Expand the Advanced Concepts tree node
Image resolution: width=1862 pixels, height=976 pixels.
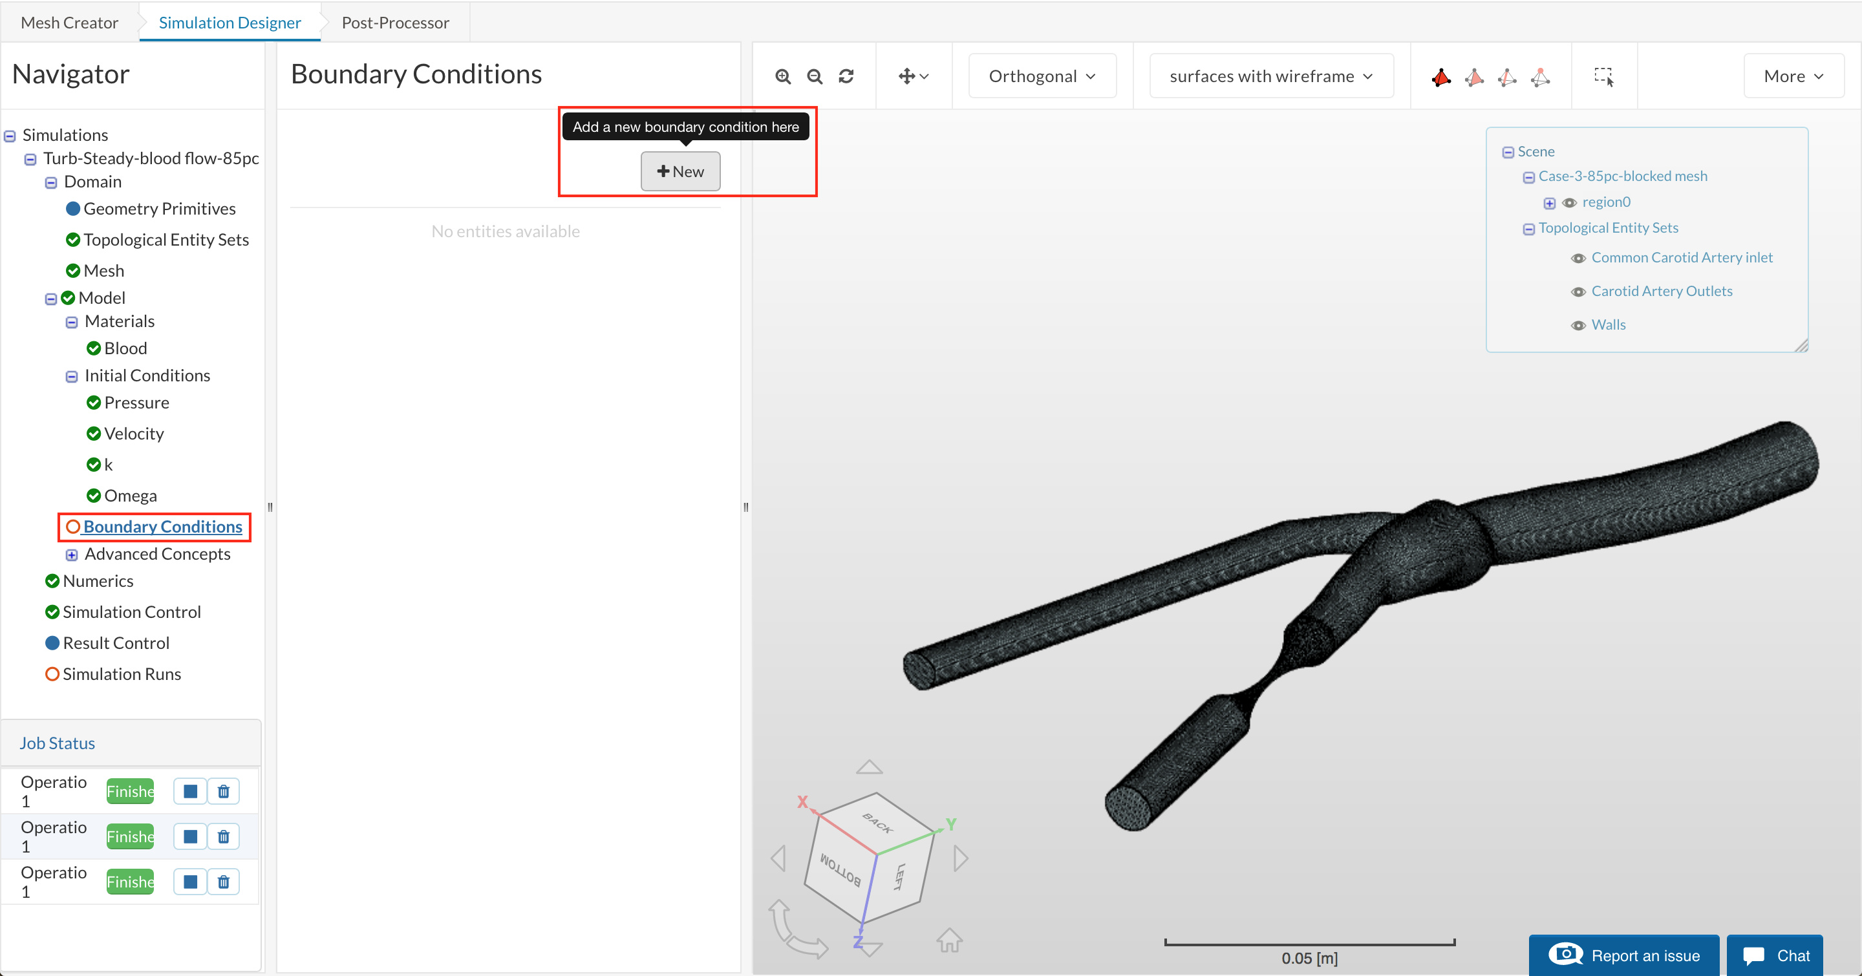point(72,555)
